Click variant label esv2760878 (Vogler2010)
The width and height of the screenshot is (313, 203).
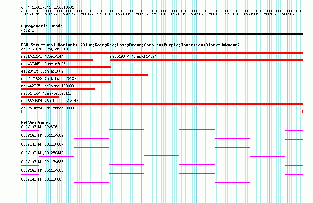[45, 49]
